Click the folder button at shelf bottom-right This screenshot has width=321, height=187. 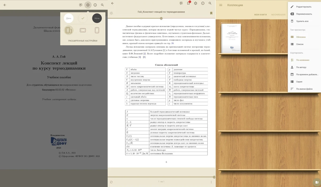tap(317, 182)
